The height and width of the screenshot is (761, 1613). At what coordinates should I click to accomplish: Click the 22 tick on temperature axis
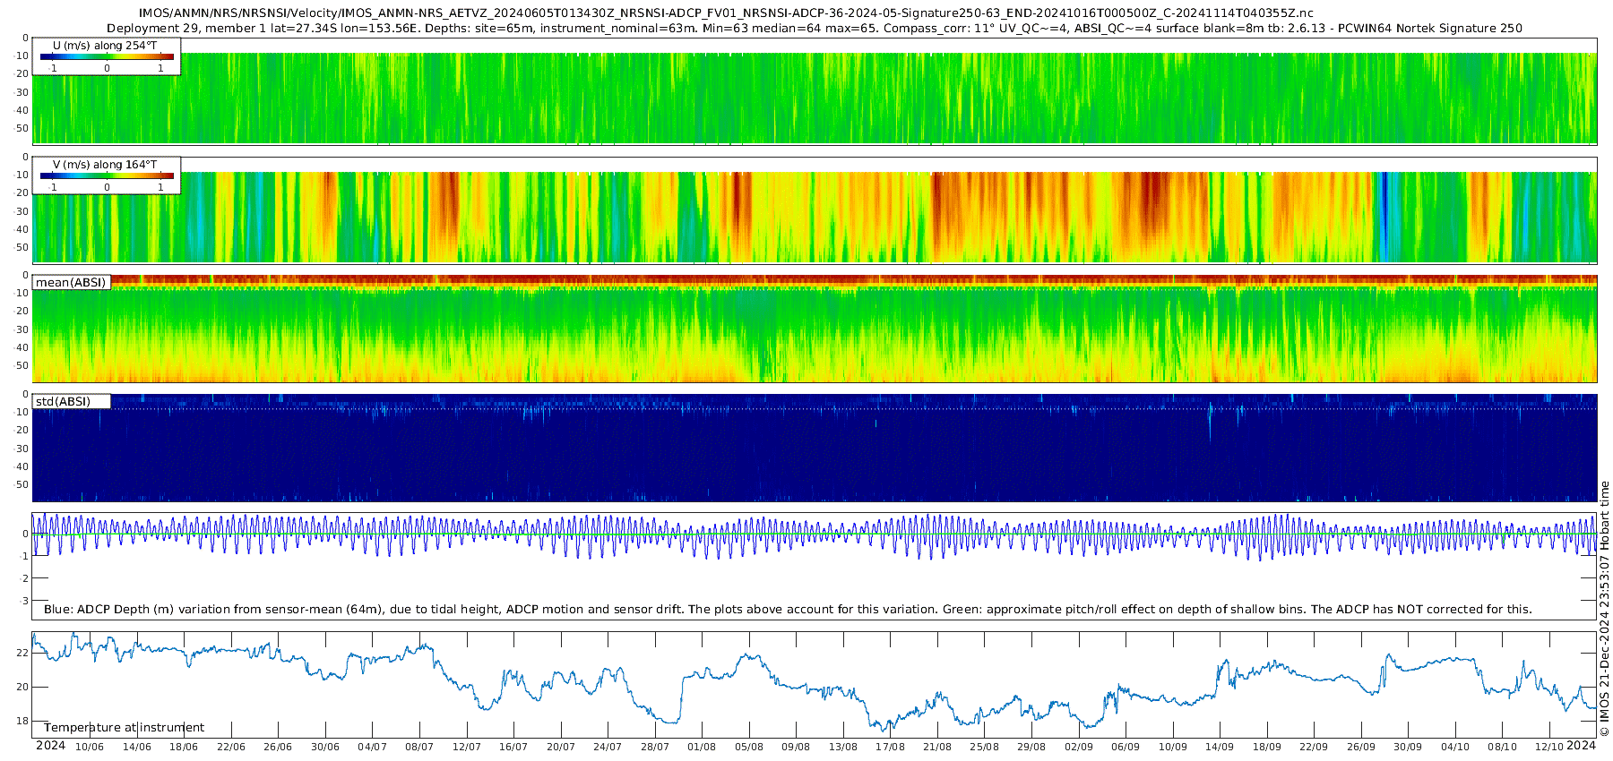pyautogui.click(x=22, y=654)
